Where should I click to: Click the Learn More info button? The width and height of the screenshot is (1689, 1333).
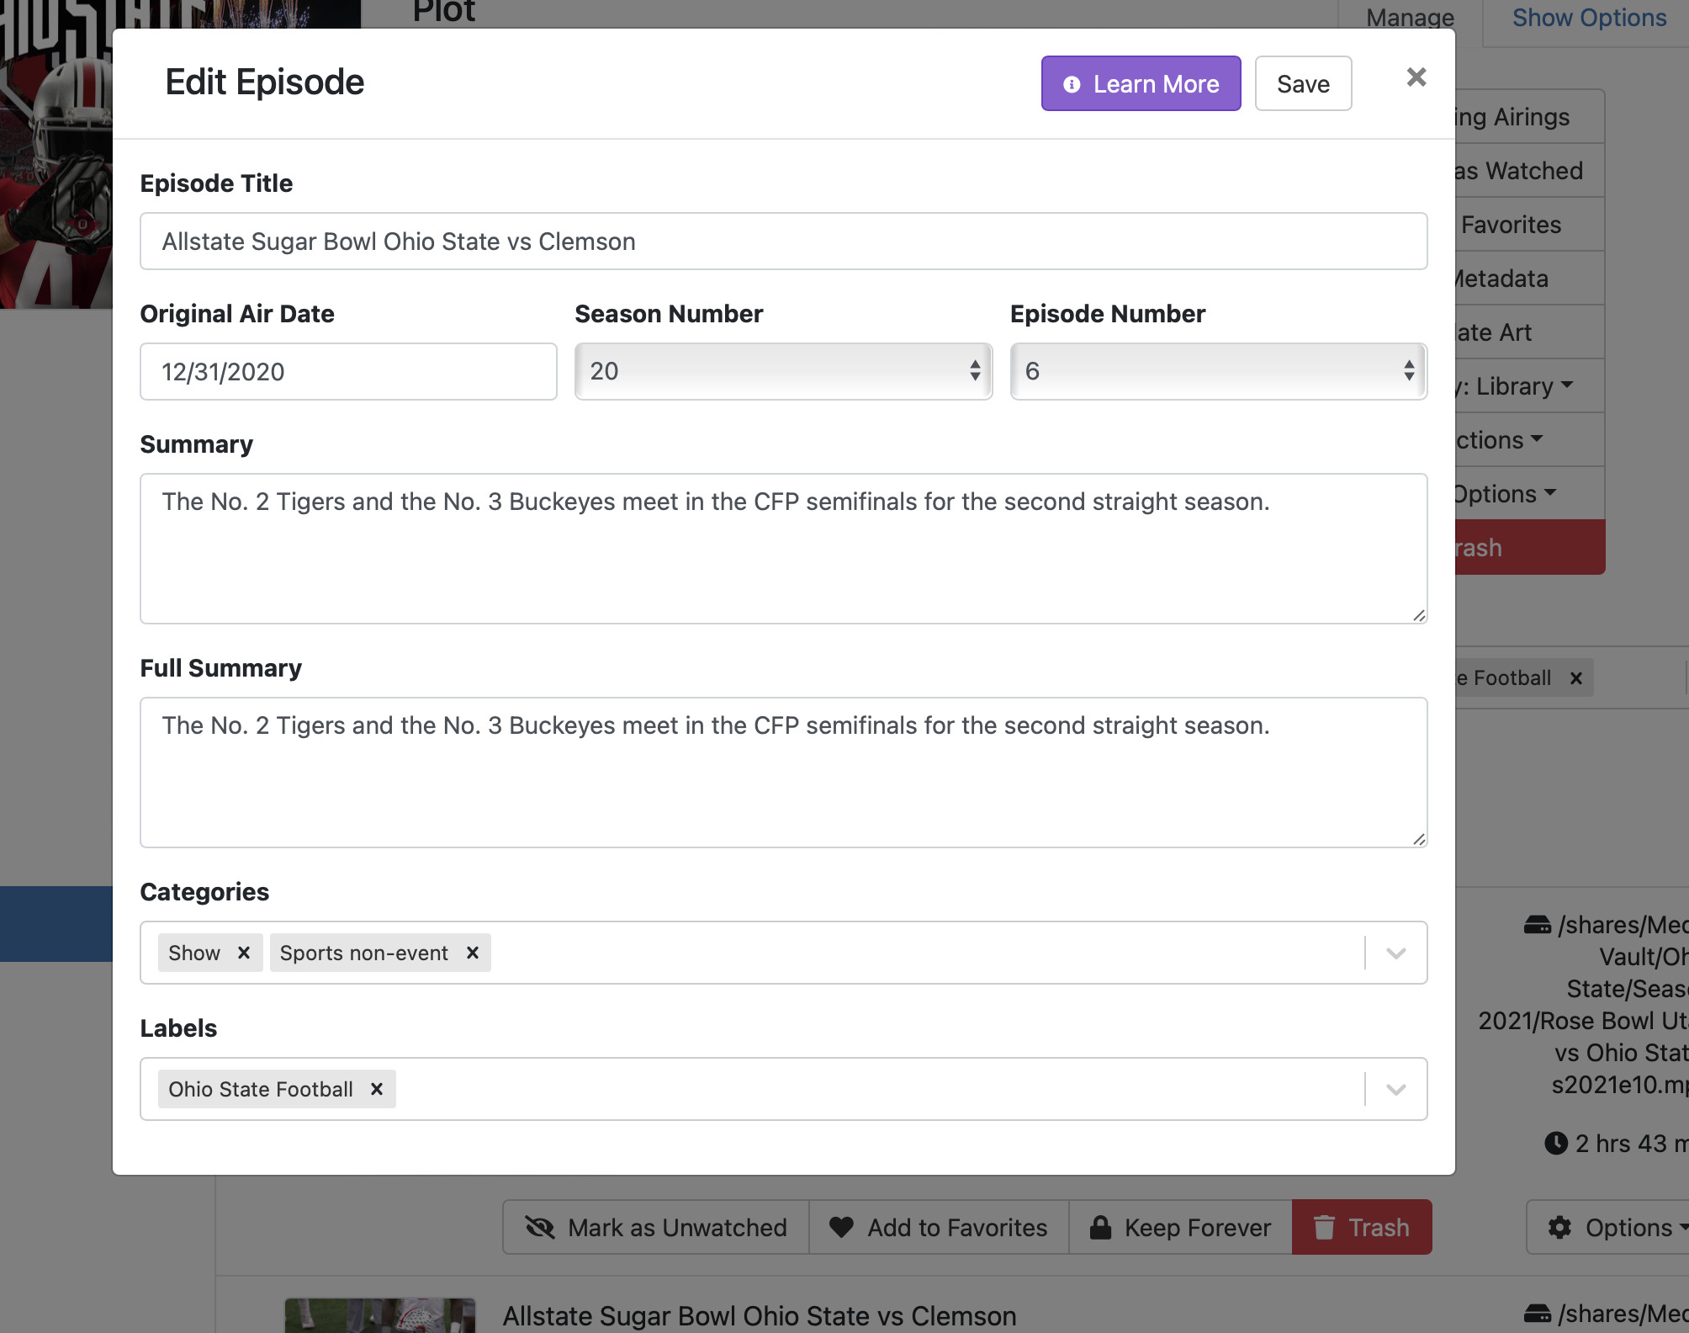(1141, 83)
